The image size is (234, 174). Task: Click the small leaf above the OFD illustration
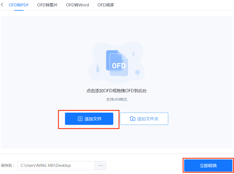click(x=133, y=54)
